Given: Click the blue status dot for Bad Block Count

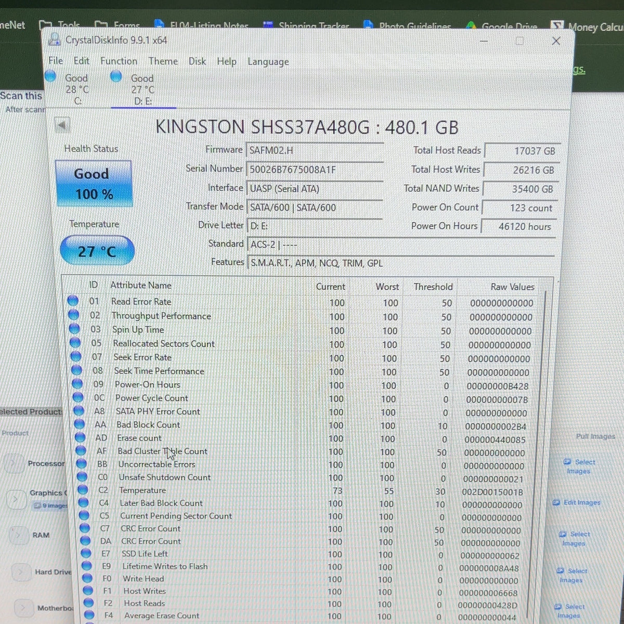Looking at the screenshot, I should tap(80, 424).
